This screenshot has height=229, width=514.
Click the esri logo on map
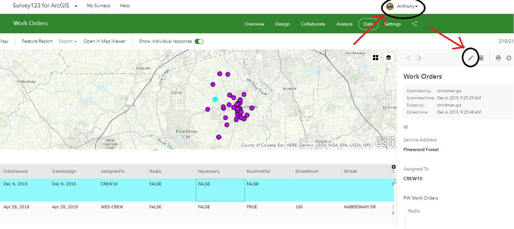point(385,141)
